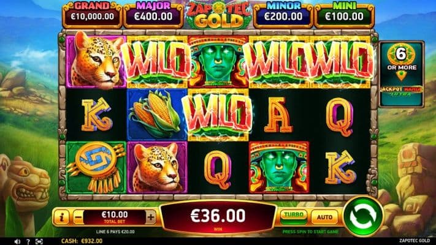Open the info paytable button
This screenshot has width=436, height=245.
(61, 217)
